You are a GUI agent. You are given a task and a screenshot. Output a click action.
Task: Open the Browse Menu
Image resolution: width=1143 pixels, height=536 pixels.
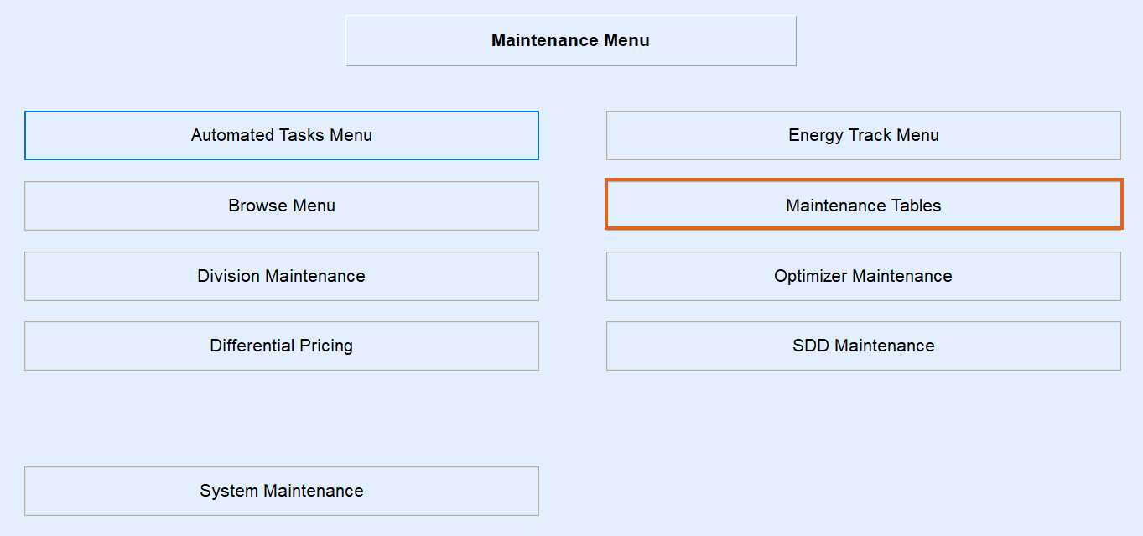(281, 206)
